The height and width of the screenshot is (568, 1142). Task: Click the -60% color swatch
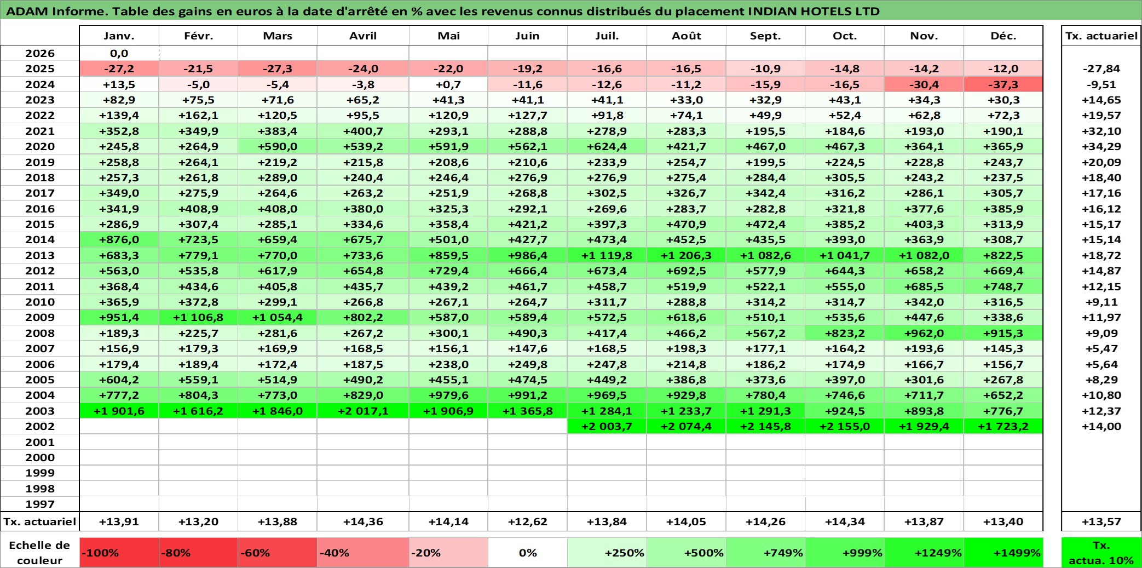coord(278,553)
